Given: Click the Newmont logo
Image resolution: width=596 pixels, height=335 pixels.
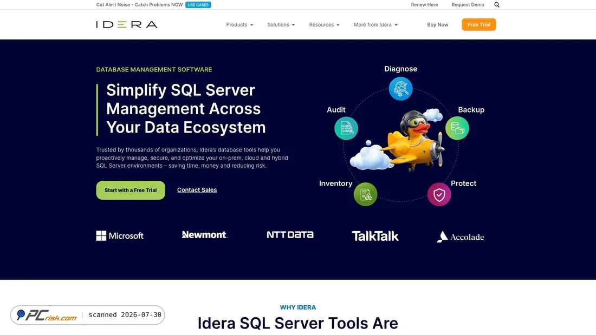Looking at the screenshot, I should point(204,235).
